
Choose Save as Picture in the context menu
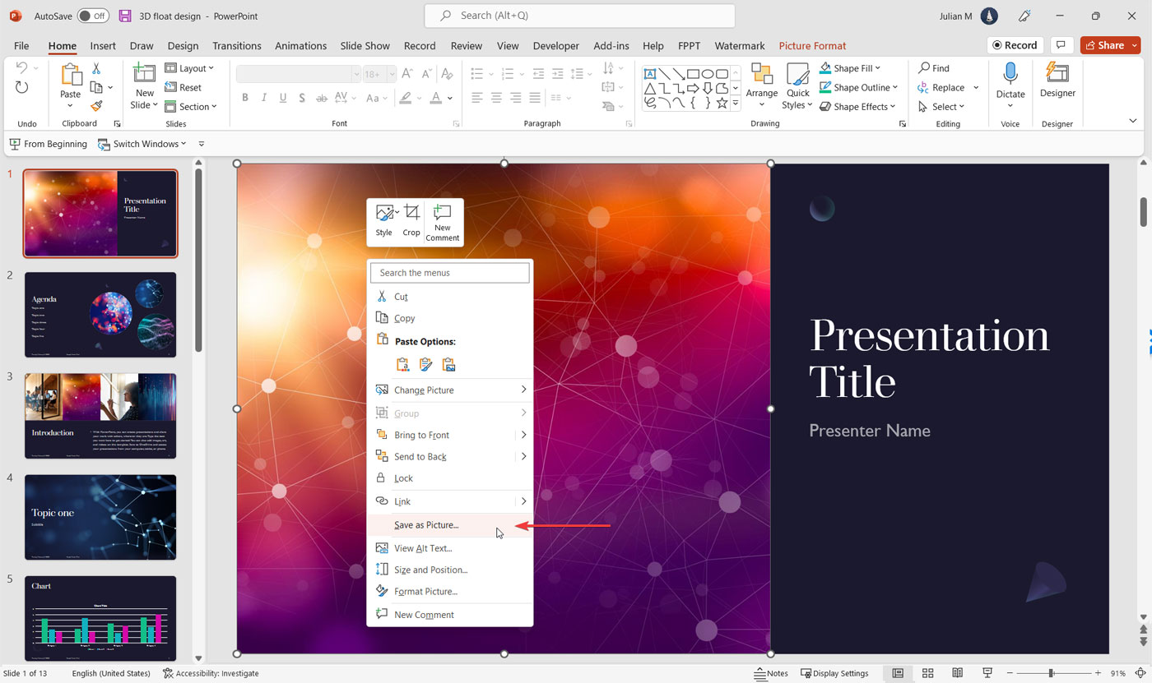pos(426,524)
